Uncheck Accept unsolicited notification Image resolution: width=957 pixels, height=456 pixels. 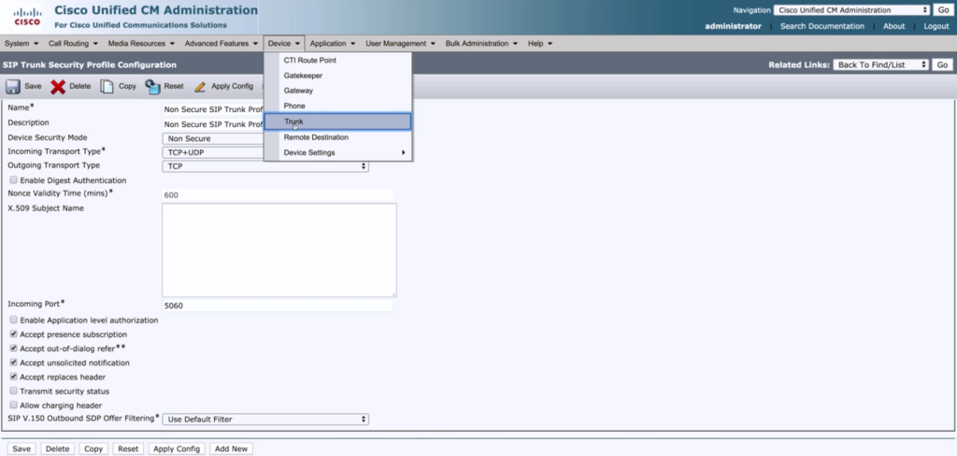coord(13,363)
